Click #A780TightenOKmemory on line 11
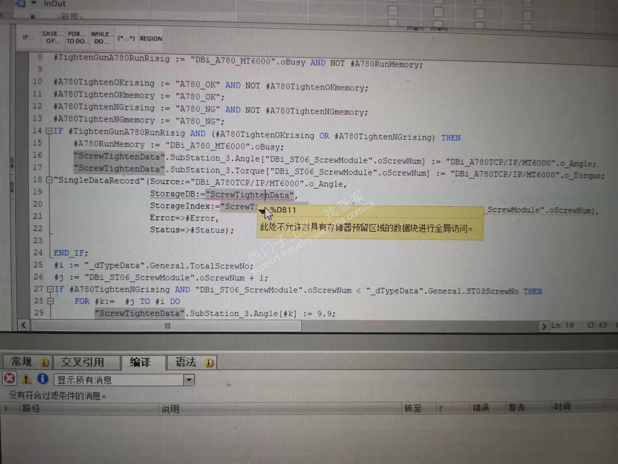Image resolution: width=618 pixels, height=464 pixels. tap(104, 95)
